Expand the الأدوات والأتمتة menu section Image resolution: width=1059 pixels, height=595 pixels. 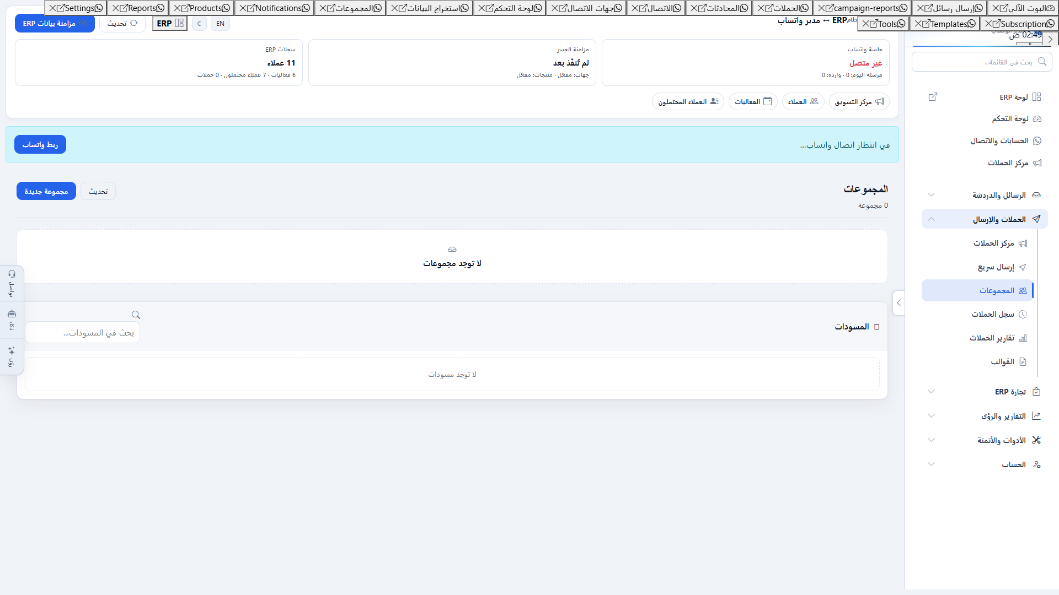coord(985,440)
